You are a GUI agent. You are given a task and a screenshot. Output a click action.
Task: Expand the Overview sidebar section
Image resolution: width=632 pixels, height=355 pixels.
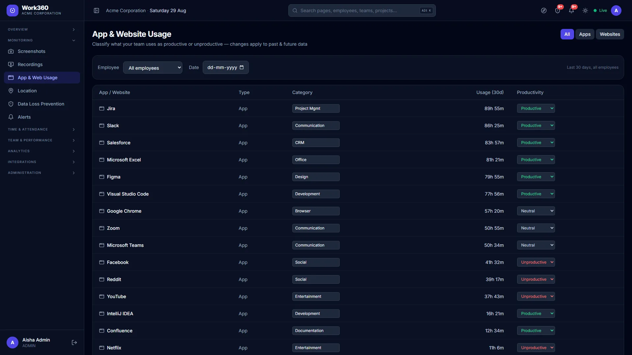tap(42, 30)
